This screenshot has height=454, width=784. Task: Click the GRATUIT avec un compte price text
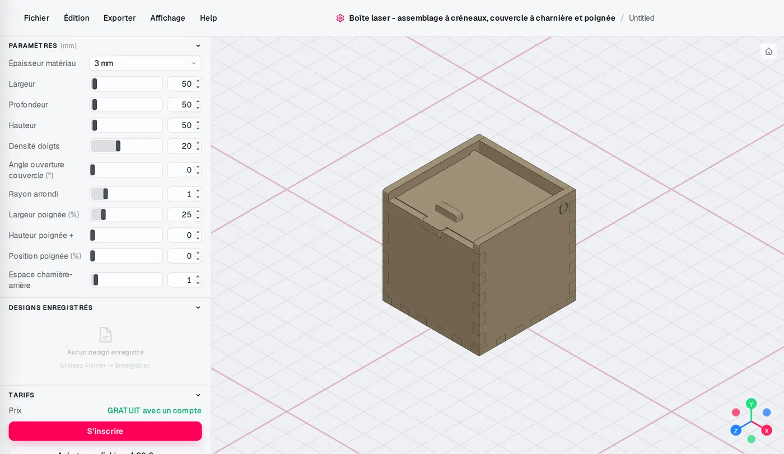click(x=155, y=410)
